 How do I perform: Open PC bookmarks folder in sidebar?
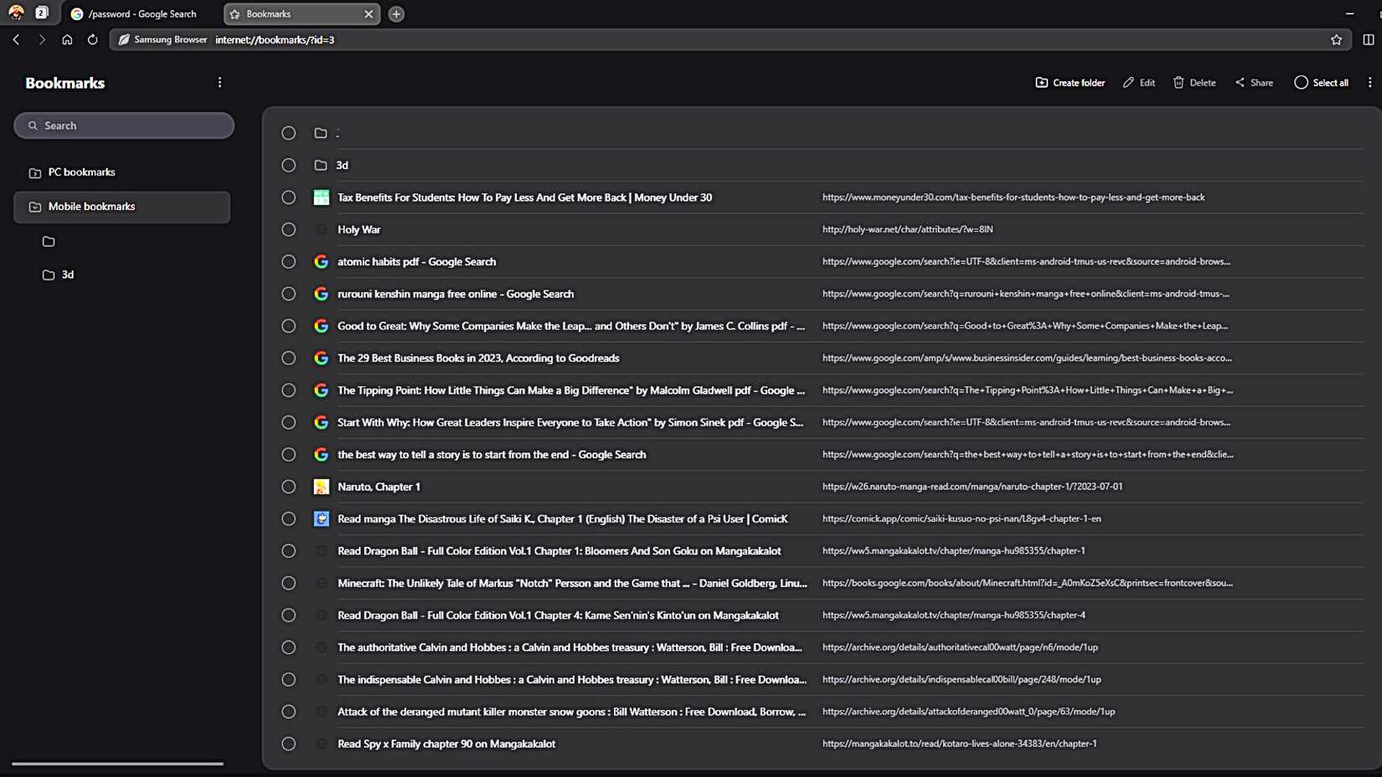pos(122,172)
